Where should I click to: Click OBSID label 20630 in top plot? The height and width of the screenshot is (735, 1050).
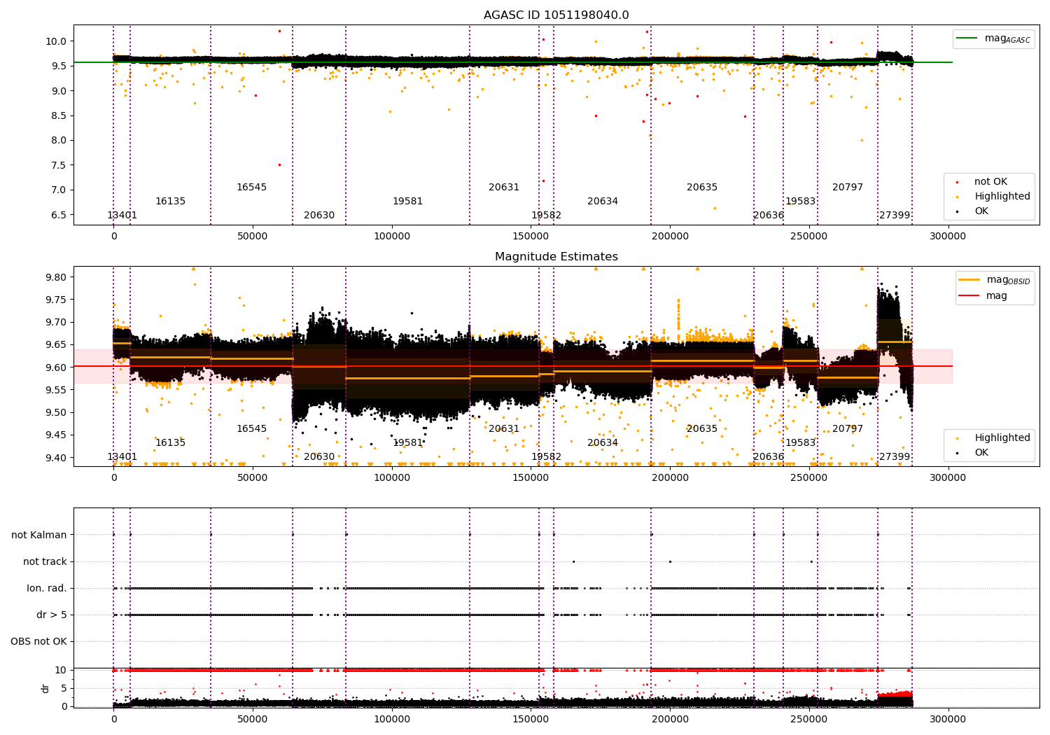click(319, 215)
